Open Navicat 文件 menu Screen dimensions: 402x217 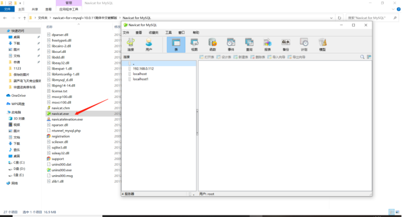tap(126, 32)
